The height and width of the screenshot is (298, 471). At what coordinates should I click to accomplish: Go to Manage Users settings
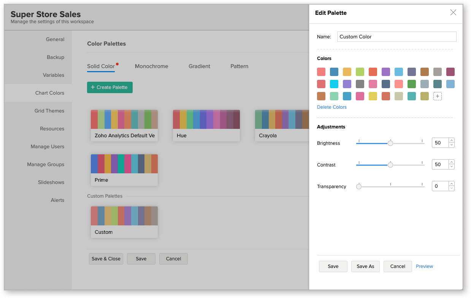[x=47, y=146]
